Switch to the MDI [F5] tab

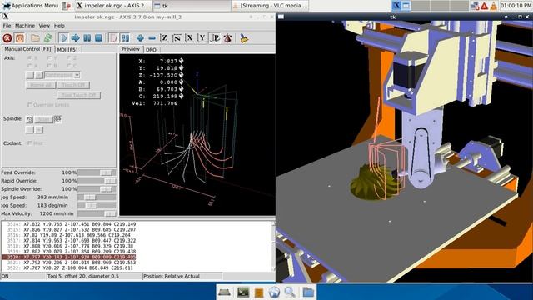[x=67, y=50]
